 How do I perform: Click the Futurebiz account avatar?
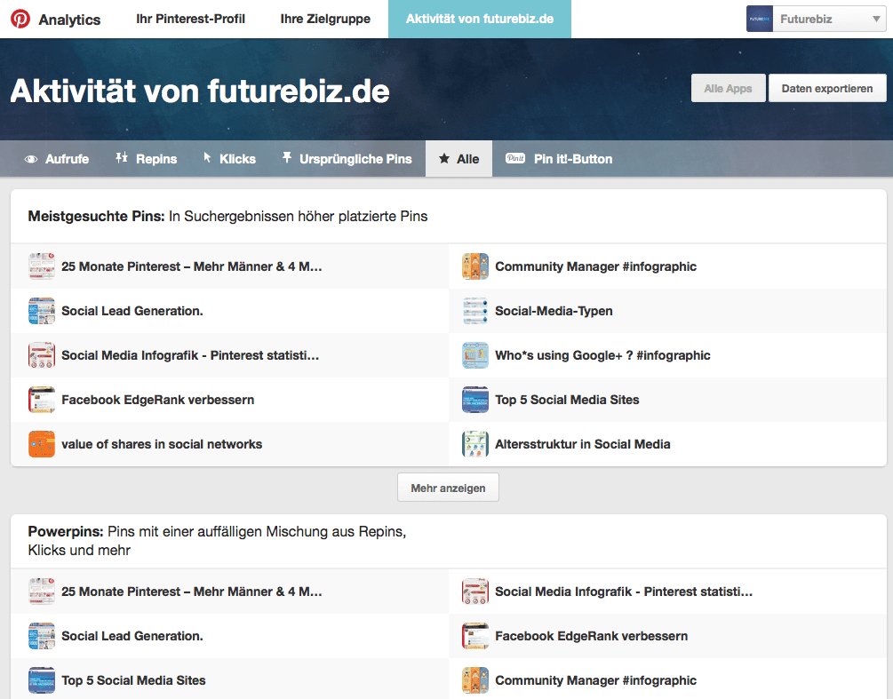[759, 19]
